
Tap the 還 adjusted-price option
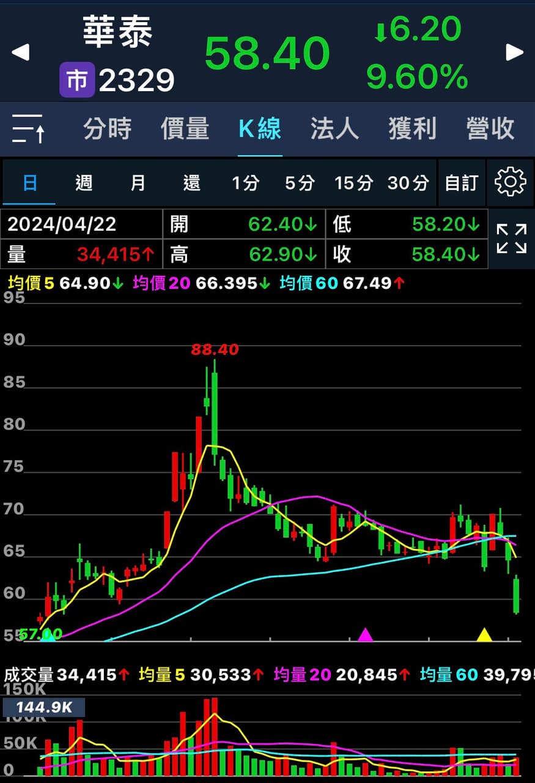[x=192, y=182]
